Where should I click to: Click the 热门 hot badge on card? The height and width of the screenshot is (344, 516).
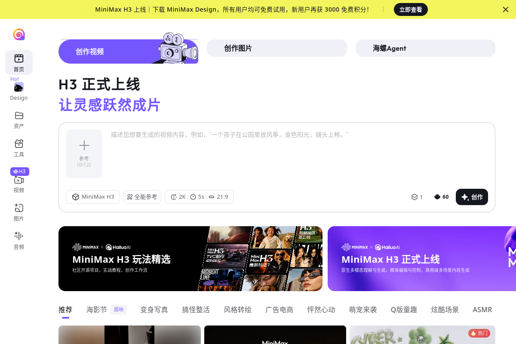[x=479, y=333]
